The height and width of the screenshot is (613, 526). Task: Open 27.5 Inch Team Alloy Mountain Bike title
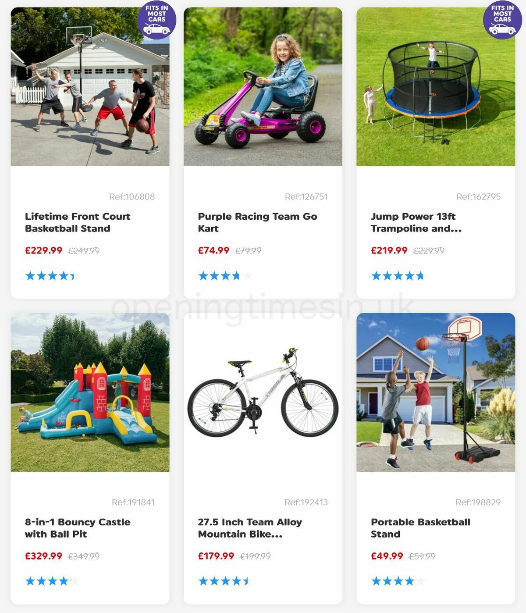(x=250, y=528)
